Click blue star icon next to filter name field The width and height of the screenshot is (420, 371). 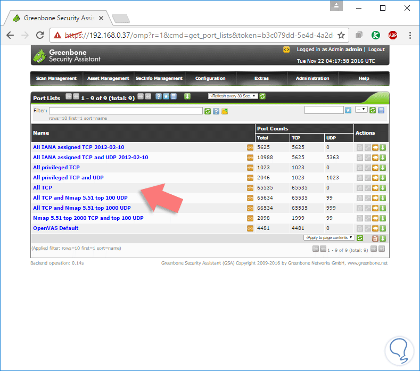click(348, 110)
